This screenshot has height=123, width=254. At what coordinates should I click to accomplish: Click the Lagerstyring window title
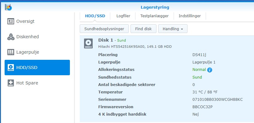tap(155, 7)
